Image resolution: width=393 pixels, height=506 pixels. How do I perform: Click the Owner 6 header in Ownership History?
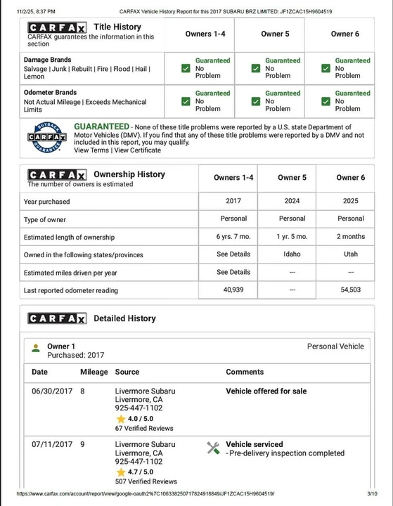(x=351, y=178)
